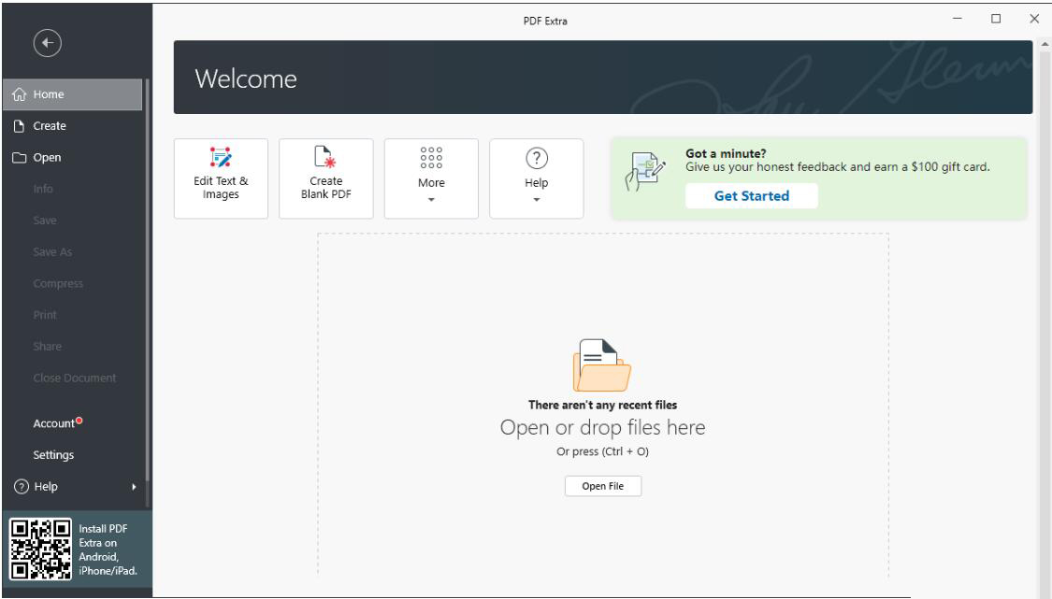
Task: Click the Home house icon in sidebar
Action: coord(20,94)
